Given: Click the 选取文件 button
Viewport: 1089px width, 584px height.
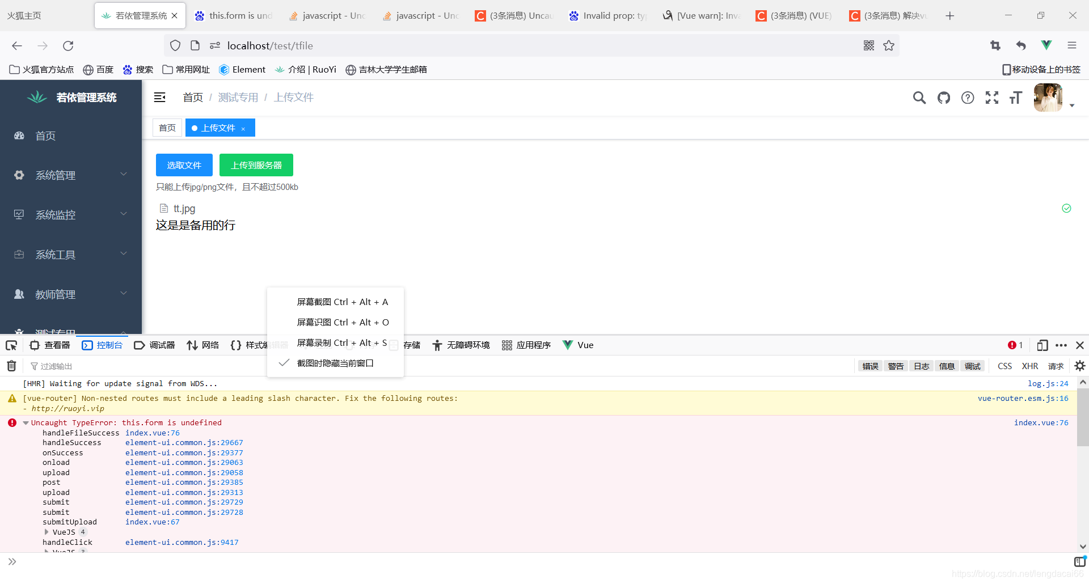Looking at the screenshot, I should [x=184, y=165].
